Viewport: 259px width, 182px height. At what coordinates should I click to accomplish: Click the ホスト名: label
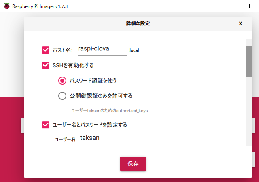coord(63,50)
